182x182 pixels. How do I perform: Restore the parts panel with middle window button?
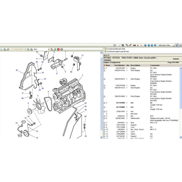(177, 45)
